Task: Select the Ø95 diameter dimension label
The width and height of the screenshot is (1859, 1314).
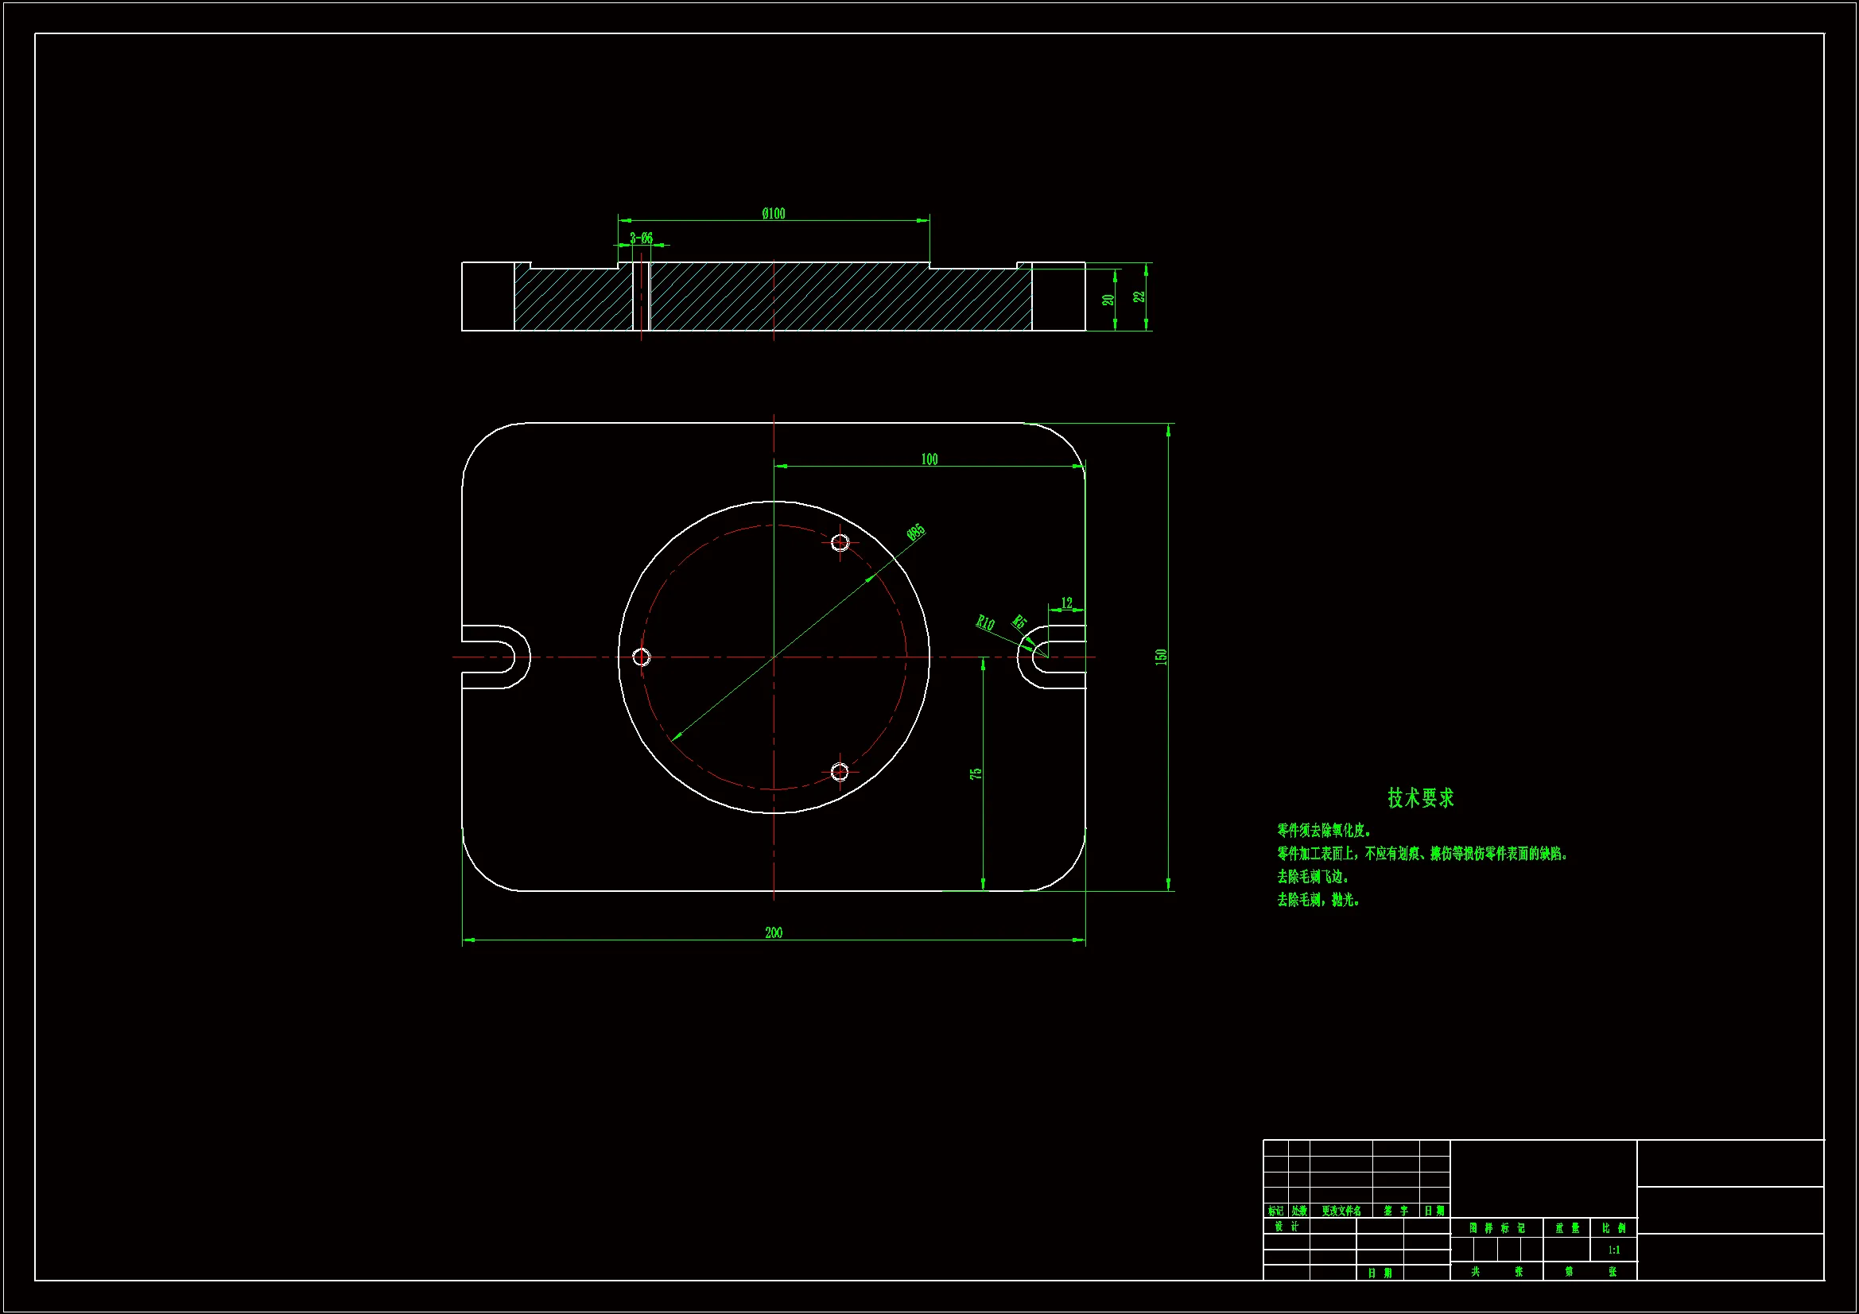Action: (915, 532)
